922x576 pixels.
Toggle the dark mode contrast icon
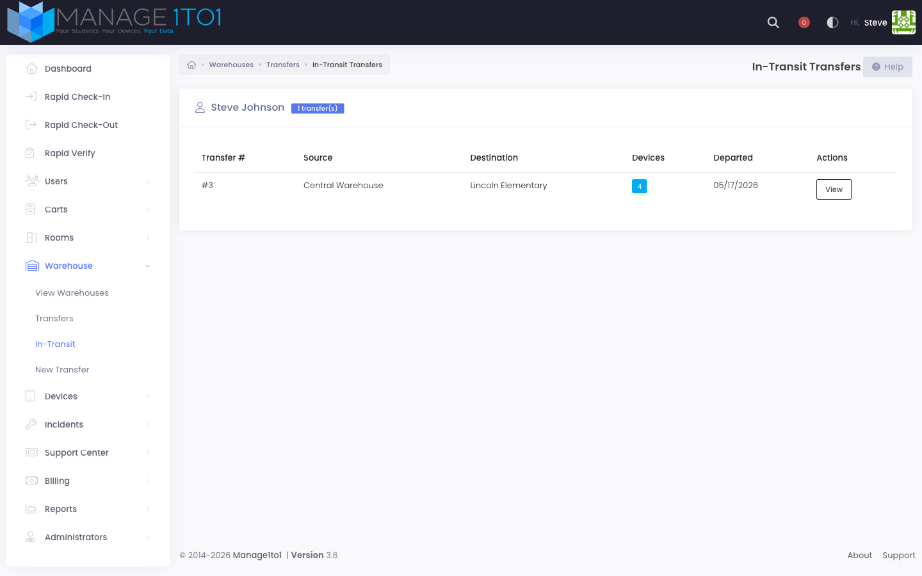click(x=832, y=22)
